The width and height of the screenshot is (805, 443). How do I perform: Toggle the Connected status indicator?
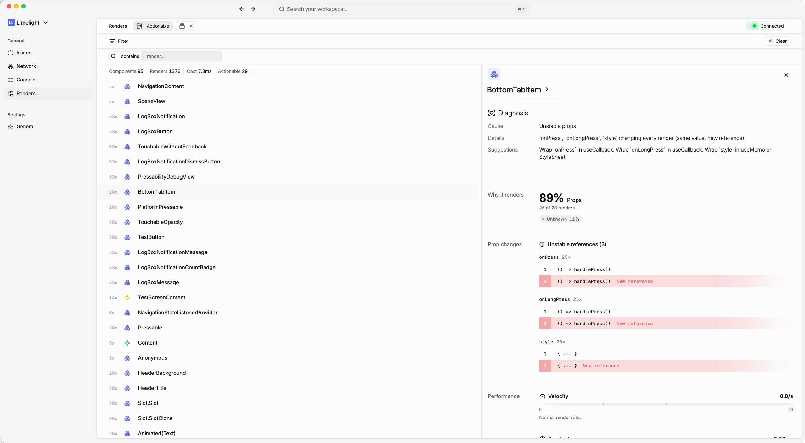click(768, 26)
